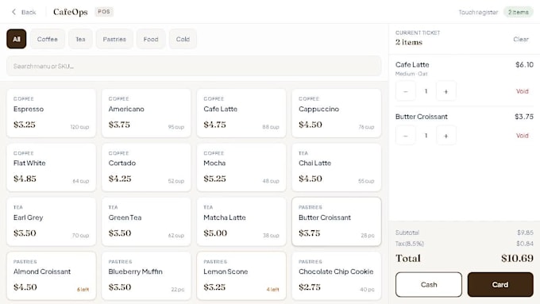Clear the current ticket

click(x=521, y=39)
